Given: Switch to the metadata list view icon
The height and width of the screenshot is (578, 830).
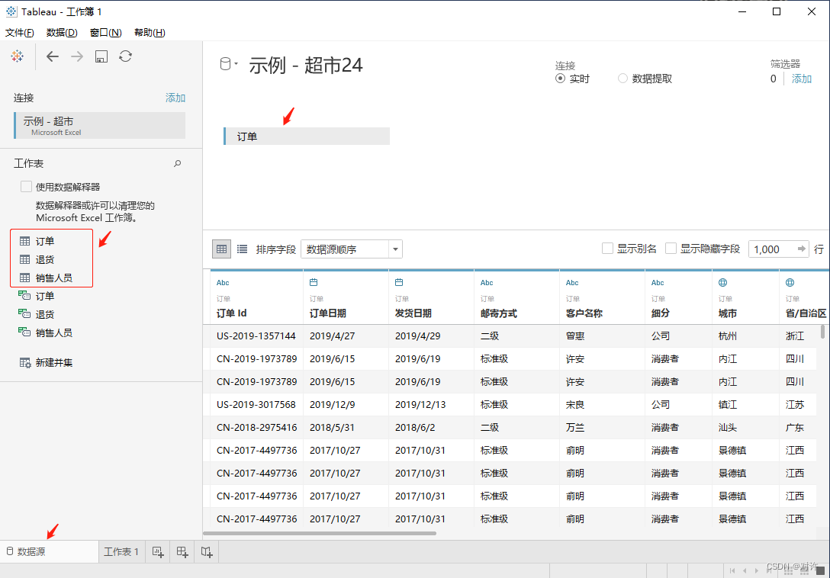Looking at the screenshot, I should pos(242,249).
